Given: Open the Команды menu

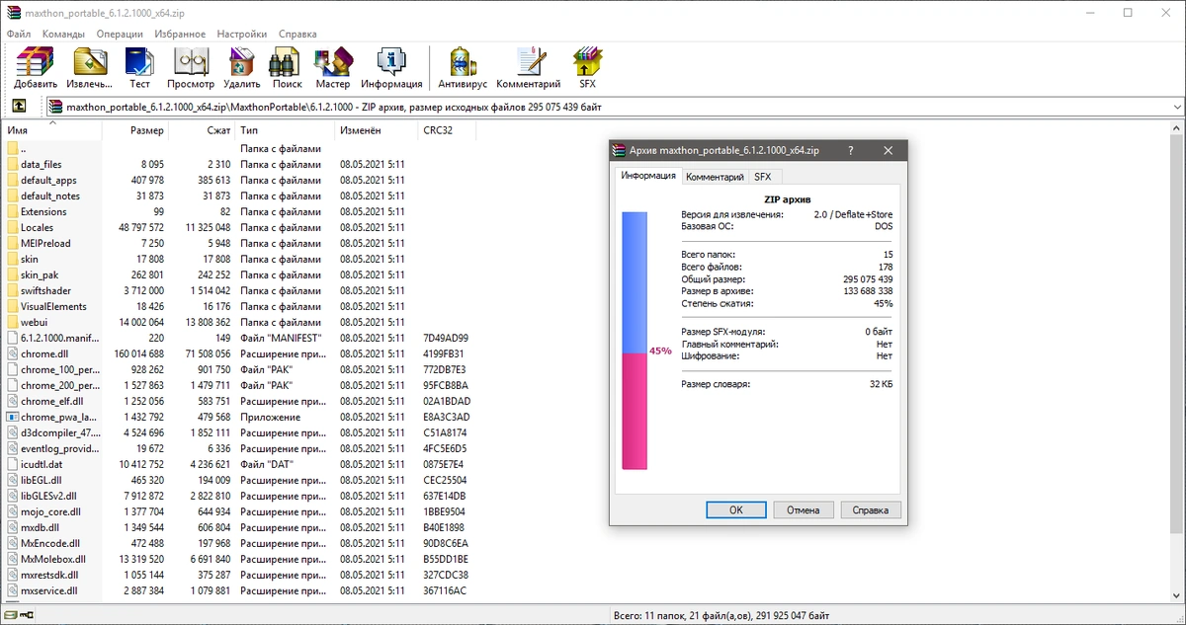Looking at the screenshot, I should 63,34.
